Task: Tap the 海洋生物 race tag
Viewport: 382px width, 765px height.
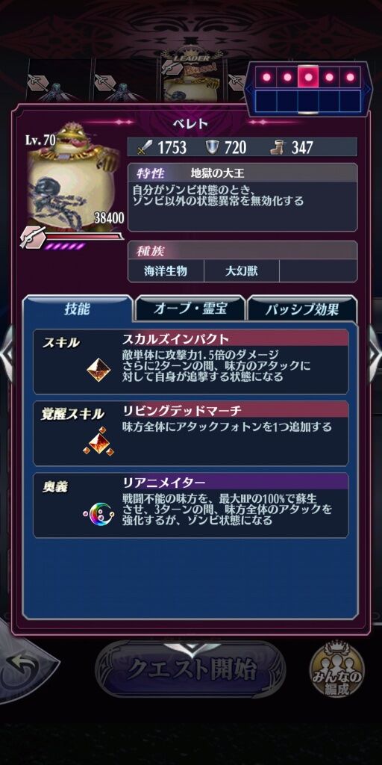Action: tap(166, 270)
